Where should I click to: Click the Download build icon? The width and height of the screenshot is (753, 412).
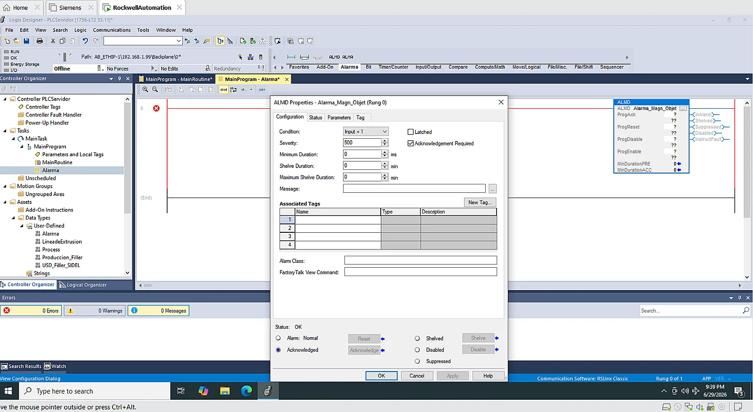(262, 41)
